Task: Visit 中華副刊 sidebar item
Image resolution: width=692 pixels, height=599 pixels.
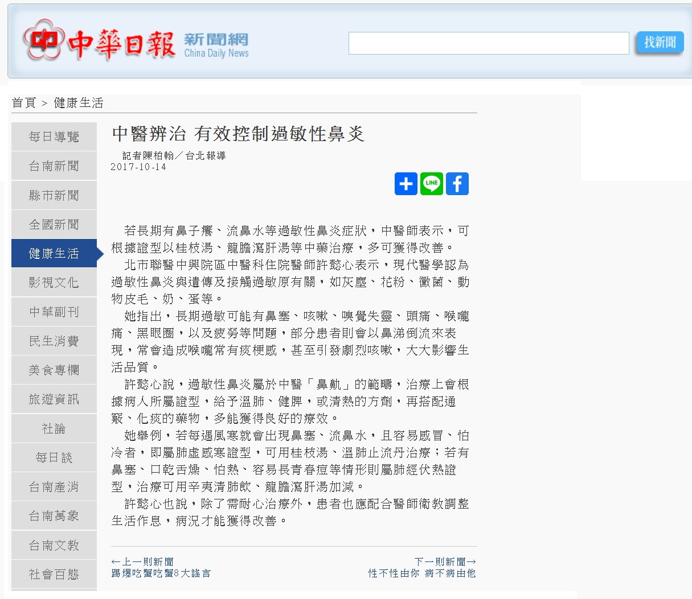Action: [x=54, y=312]
